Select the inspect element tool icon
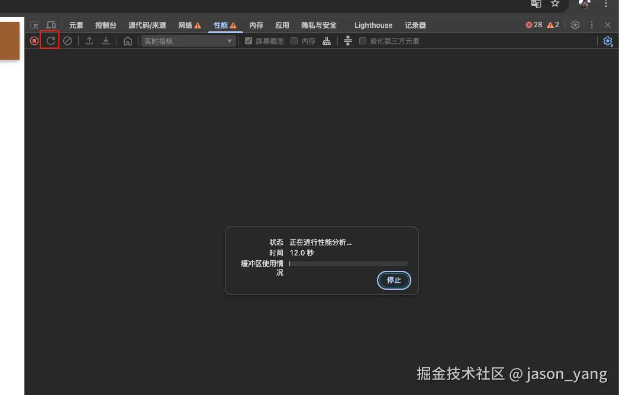This screenshot has width=619, height=395. [34, 24]
